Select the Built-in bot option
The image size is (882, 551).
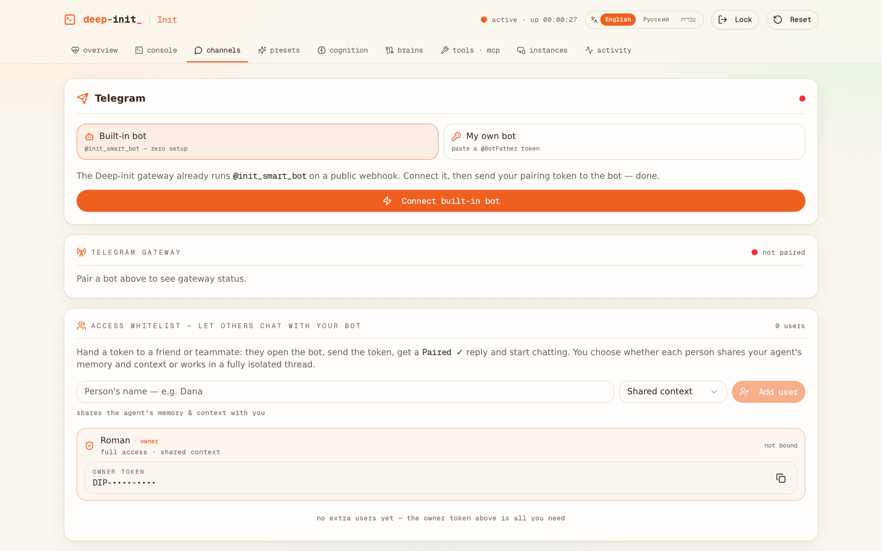[x=257, y=142]
